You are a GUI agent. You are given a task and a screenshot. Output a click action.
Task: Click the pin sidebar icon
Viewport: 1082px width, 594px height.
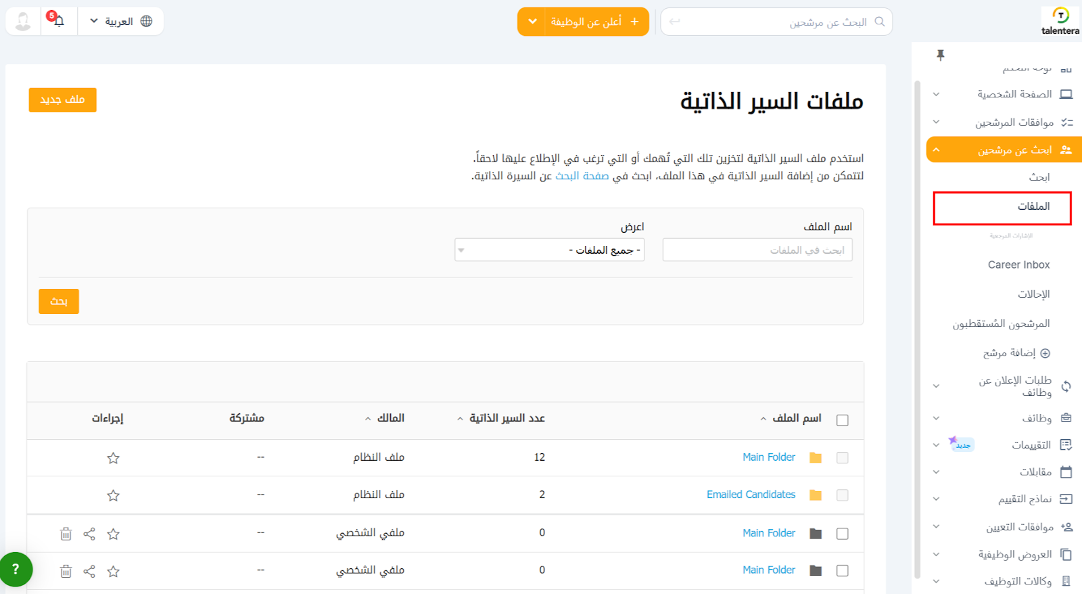(940, 55)
